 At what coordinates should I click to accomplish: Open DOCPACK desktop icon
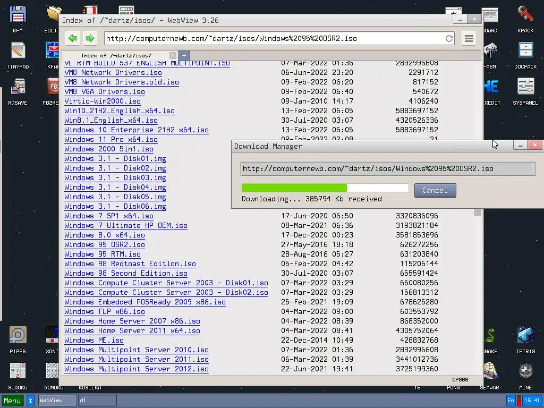tap(525, 55)
